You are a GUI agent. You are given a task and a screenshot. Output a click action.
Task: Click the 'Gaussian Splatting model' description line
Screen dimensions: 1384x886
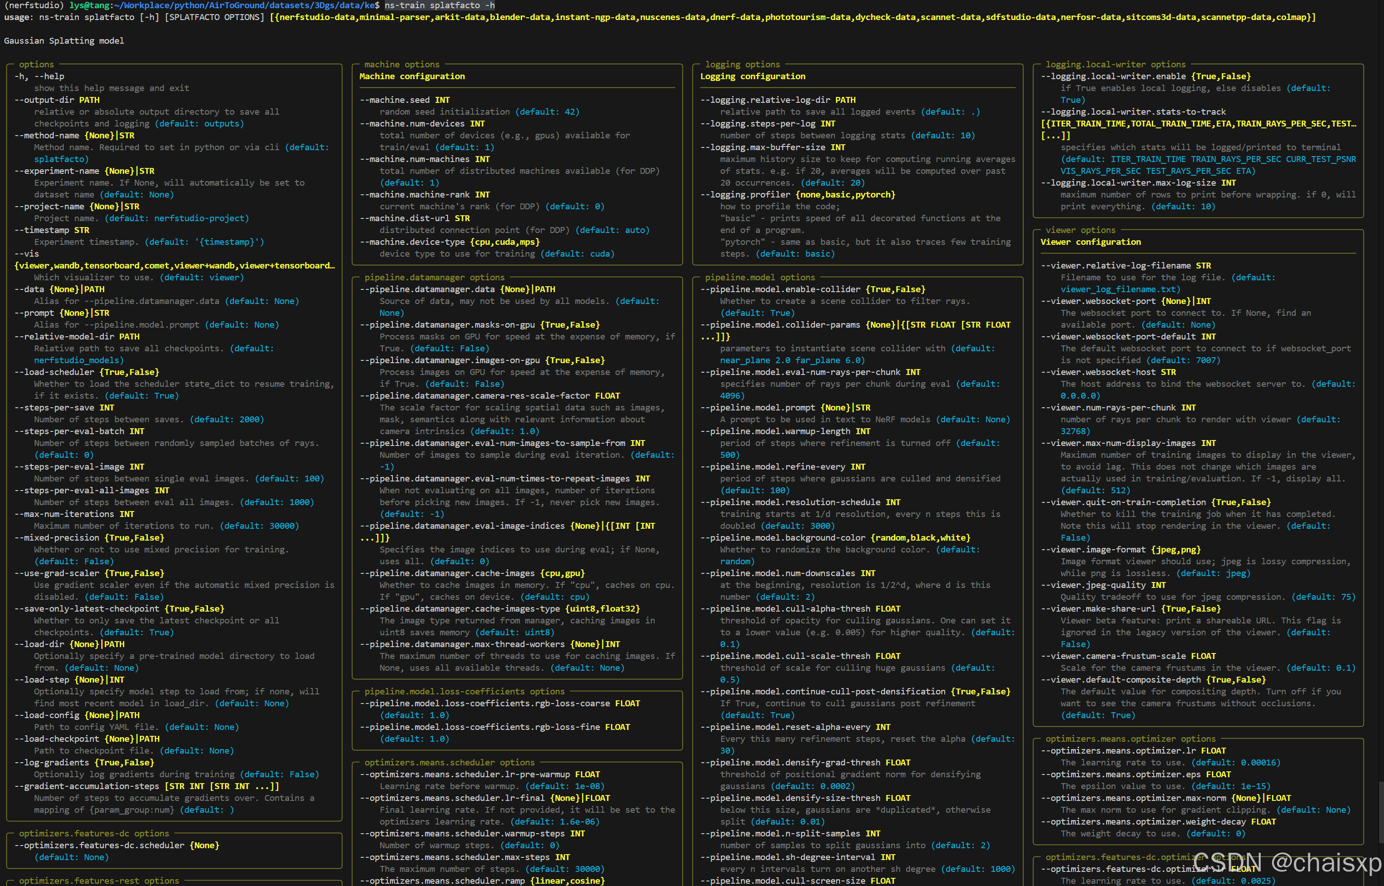[x=64, y=41]
